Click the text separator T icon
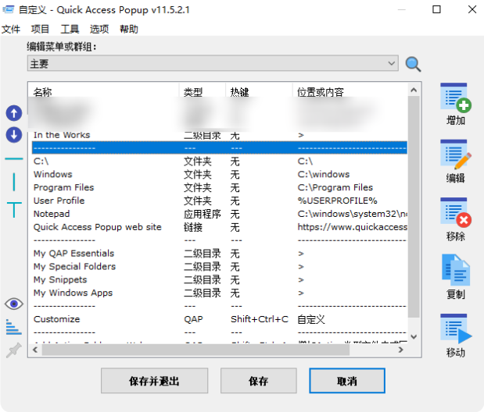Image resolution: width=484 pixels, height=412 pixels. click(14, 210)
